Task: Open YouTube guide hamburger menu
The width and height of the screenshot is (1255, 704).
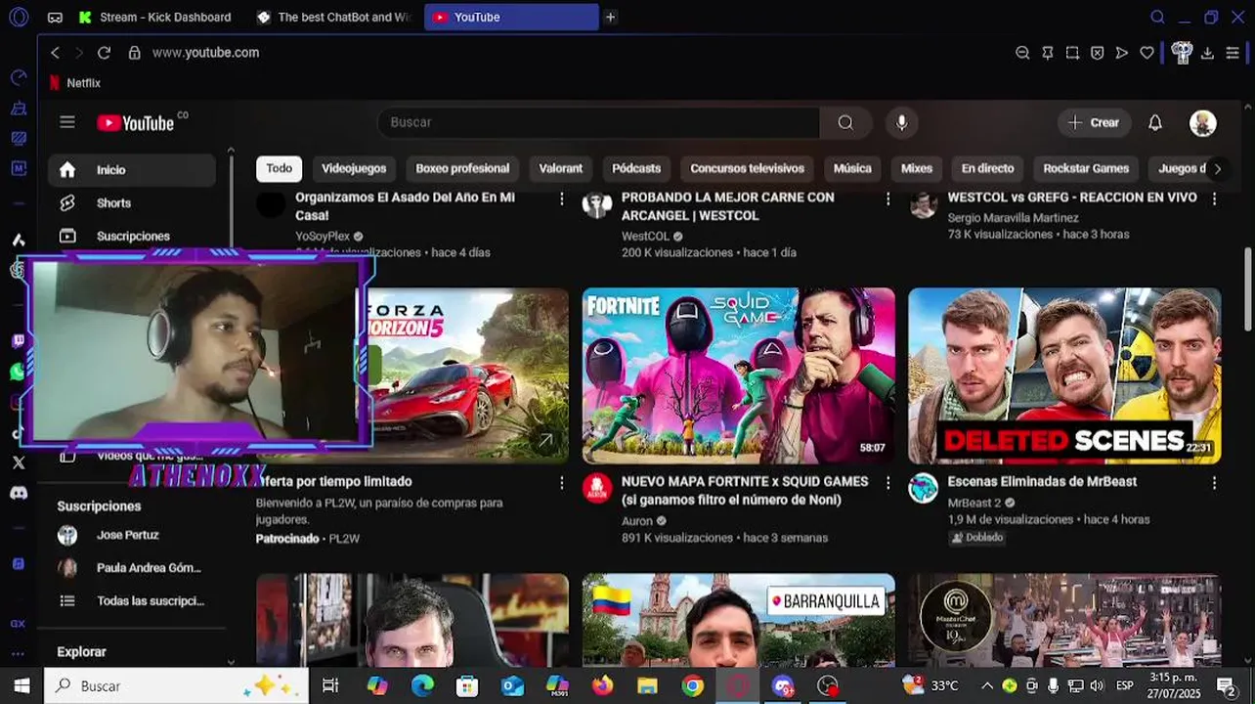Action: pyautogui.click(x=67, y=122)
